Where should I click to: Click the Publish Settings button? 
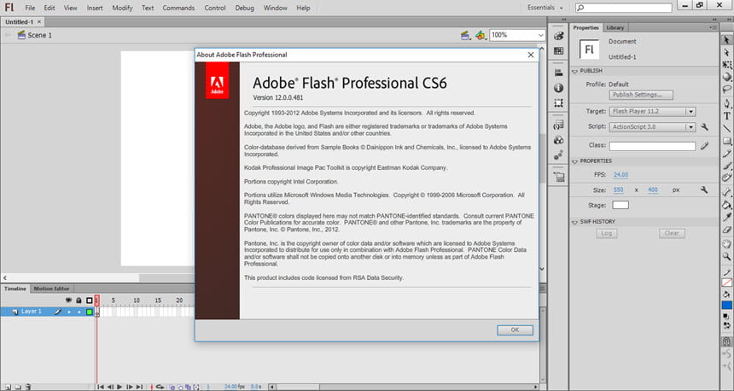641,95
